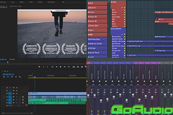Click the Mark In bracket icon

point(44,67)
